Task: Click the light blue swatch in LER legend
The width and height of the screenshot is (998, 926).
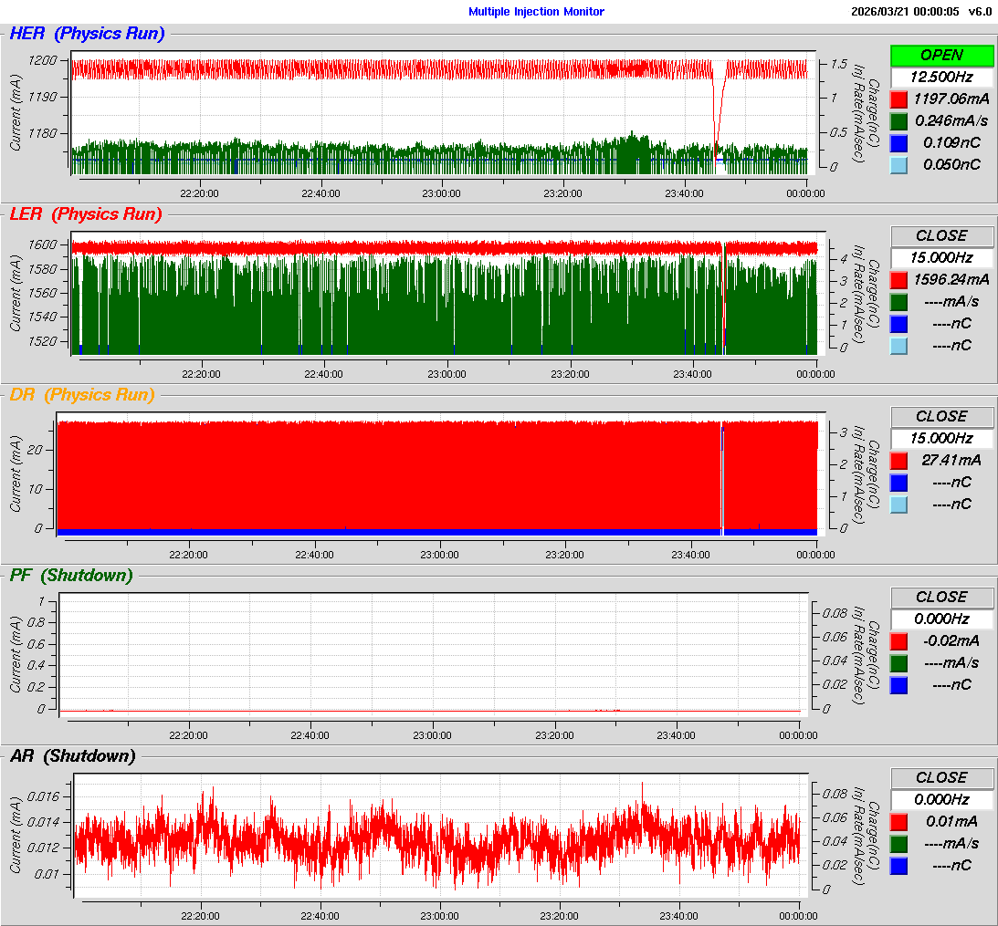Action: 899,345
